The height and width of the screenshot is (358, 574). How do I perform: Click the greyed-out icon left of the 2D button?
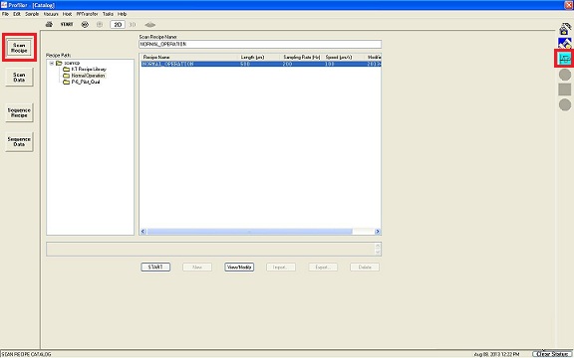[x=100, y=25]
